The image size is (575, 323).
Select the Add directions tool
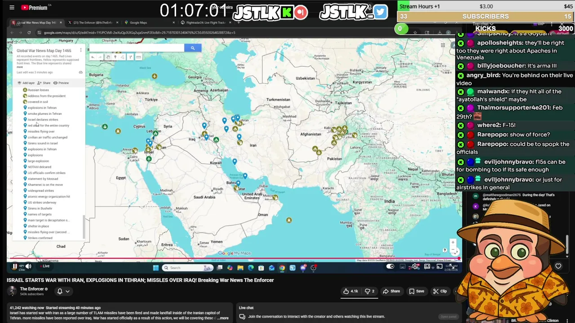tap(130, 57)
